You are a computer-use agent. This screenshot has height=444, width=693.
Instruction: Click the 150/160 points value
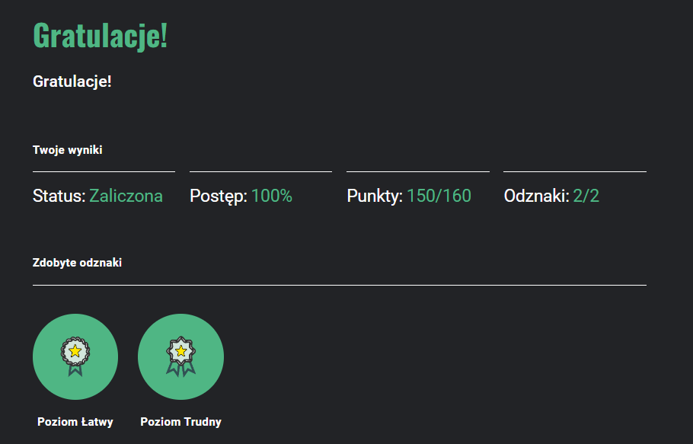pyautogui.click(x=440, y=196)
